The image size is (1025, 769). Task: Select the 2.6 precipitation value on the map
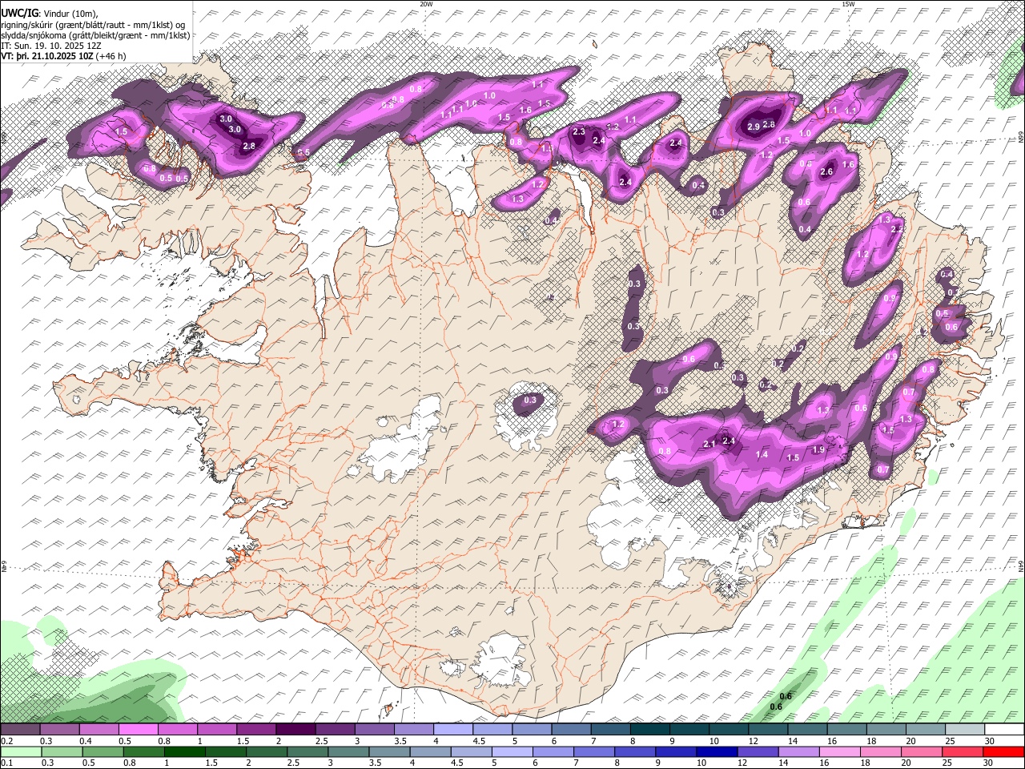pyautogui.click(x=827, y=171)
